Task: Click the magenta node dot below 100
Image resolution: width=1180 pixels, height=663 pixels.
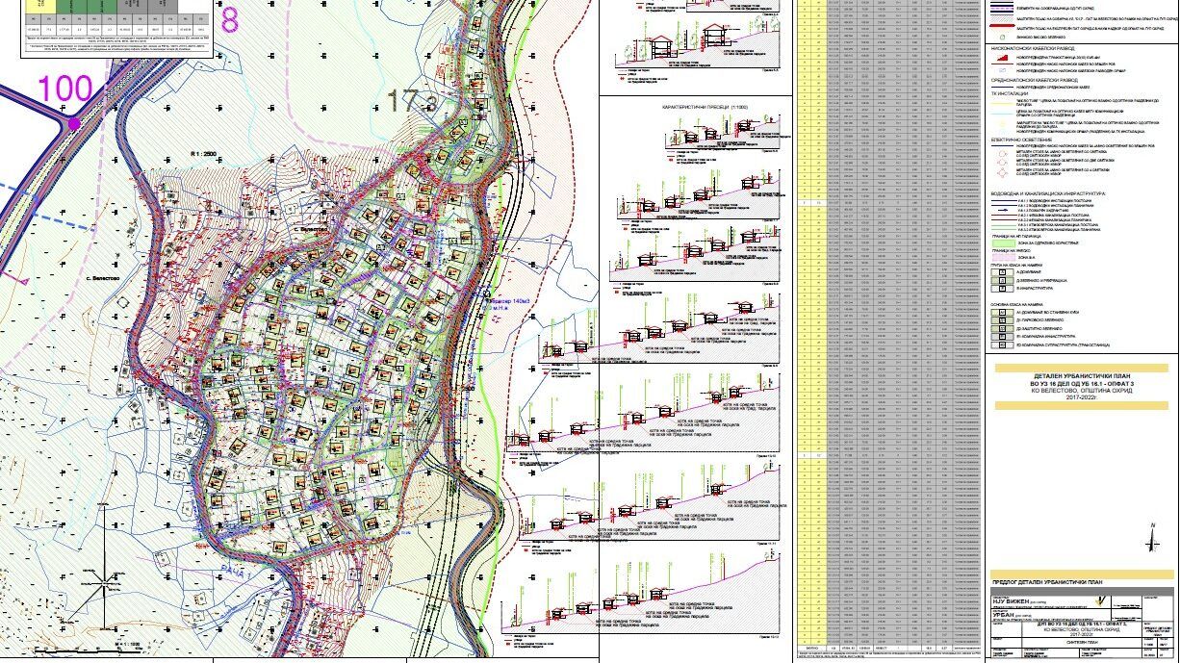Action: pyautogui.click(x=74, y=123)
